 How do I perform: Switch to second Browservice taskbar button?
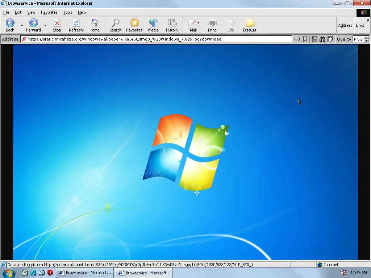pos(144,273)
